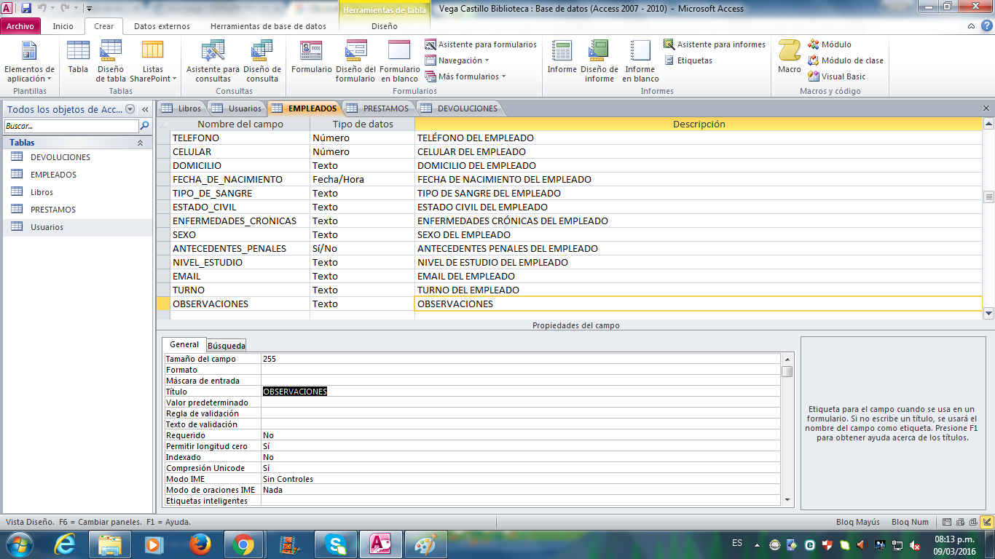Open Visual Basic editor
The height and width of the screenshot is (559, 995).
[x=837, y=76]
